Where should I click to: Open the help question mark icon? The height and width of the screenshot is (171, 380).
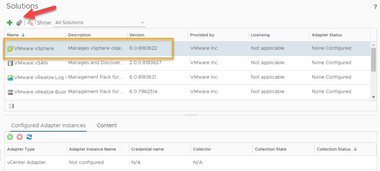[375, 7]
